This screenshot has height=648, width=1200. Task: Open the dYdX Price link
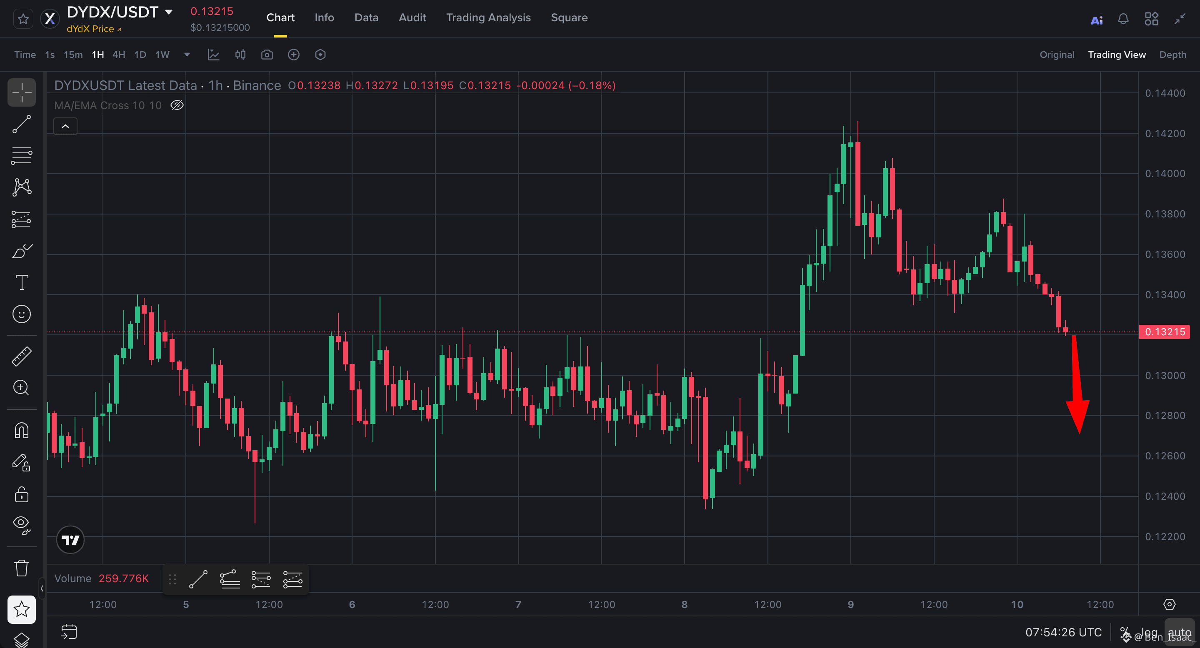pos(94,29)
